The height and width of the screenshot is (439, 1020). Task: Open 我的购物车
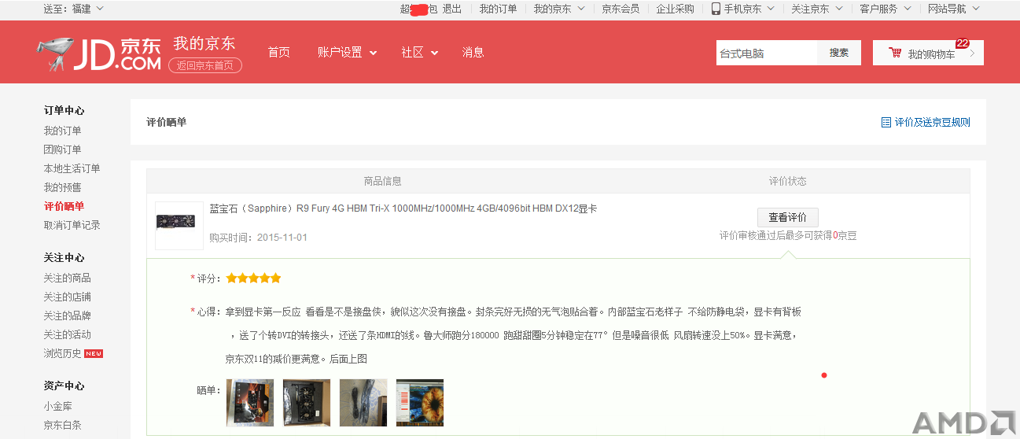[x=928, y=53]
